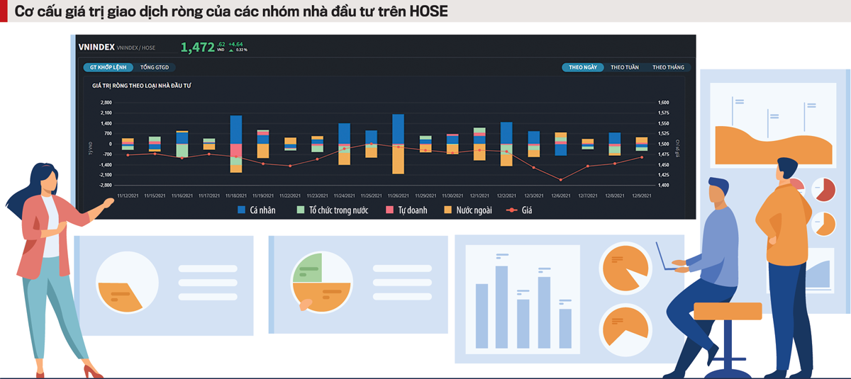Select the tall blue bar for 11/26/2021
Image resolution: width=851 pixels, height=379 pixels.
pyautogui.click(x=398, y=128)
